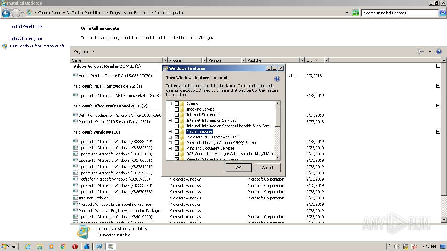
Task: Click the Change your view icon
Action: click(421, 52)
